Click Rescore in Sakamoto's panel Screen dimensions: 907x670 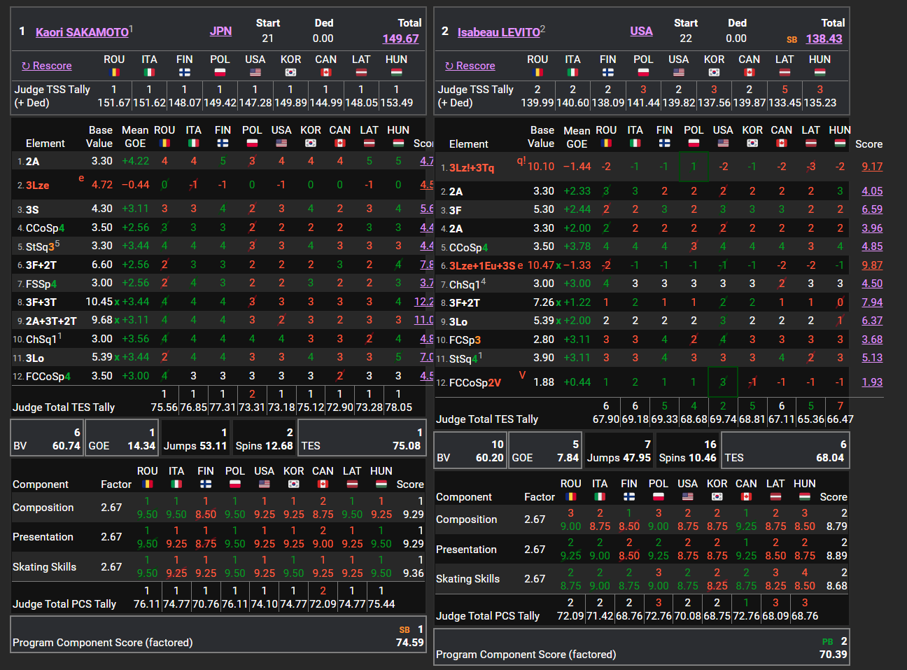47,66
